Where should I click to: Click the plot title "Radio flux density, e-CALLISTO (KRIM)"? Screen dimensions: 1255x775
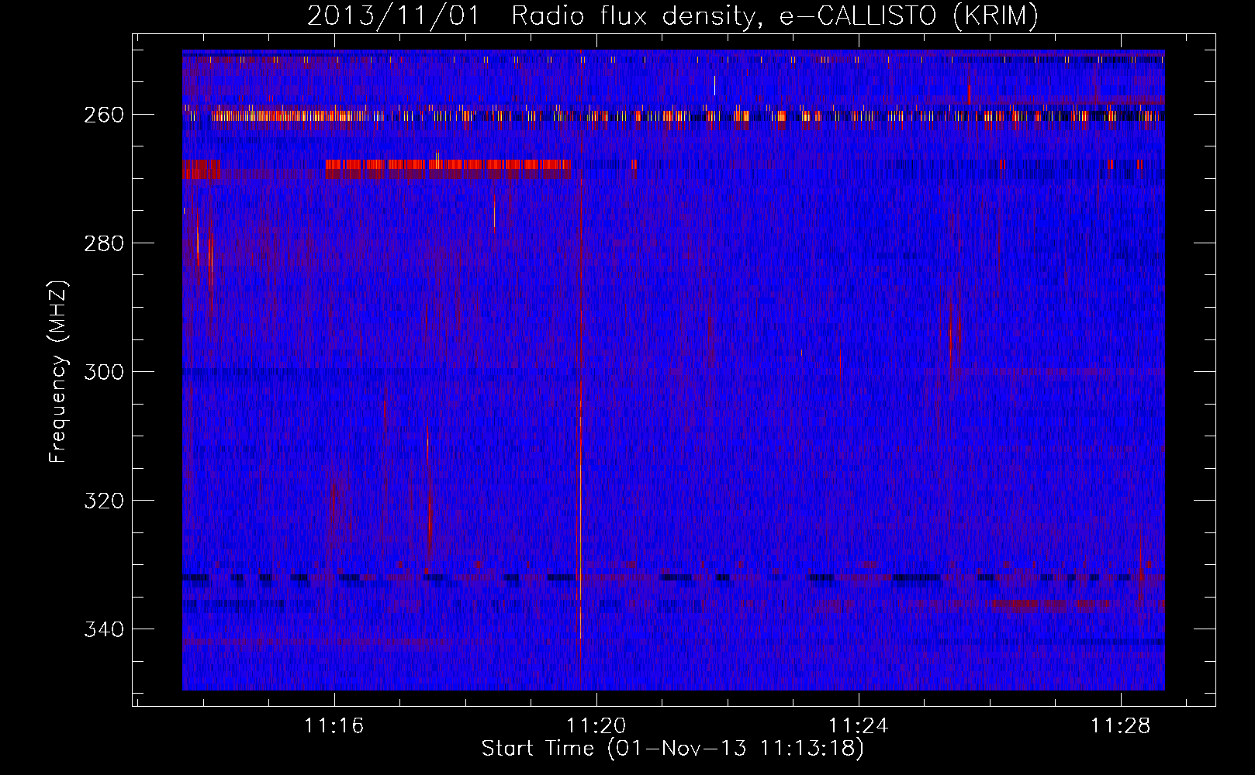pyautogui.click(x=774, y=16)
